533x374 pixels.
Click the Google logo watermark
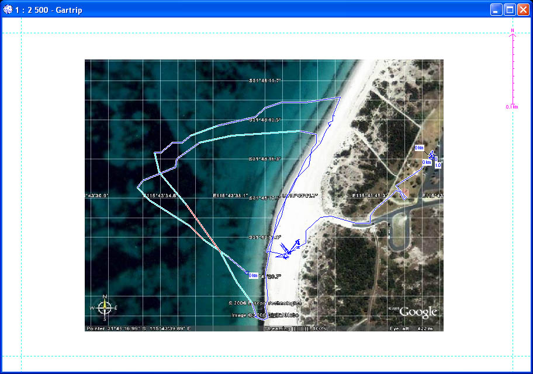pyautogui.click(x=419, y=313)
